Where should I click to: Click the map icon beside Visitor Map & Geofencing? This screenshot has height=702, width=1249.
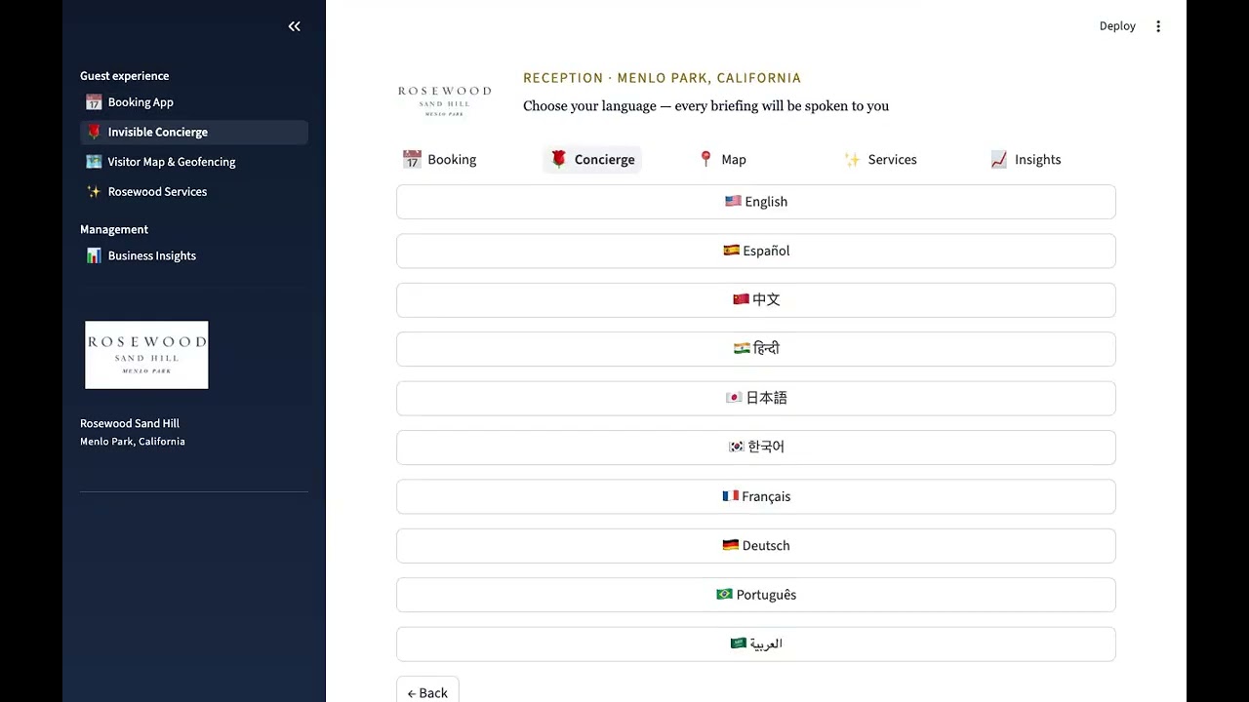coord(94,162)
